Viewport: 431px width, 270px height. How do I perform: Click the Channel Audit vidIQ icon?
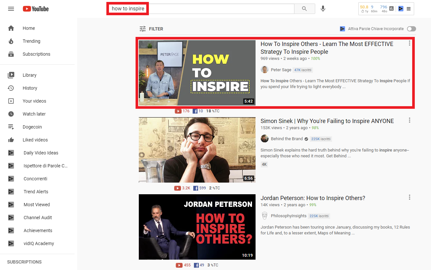tap(11, 218)
